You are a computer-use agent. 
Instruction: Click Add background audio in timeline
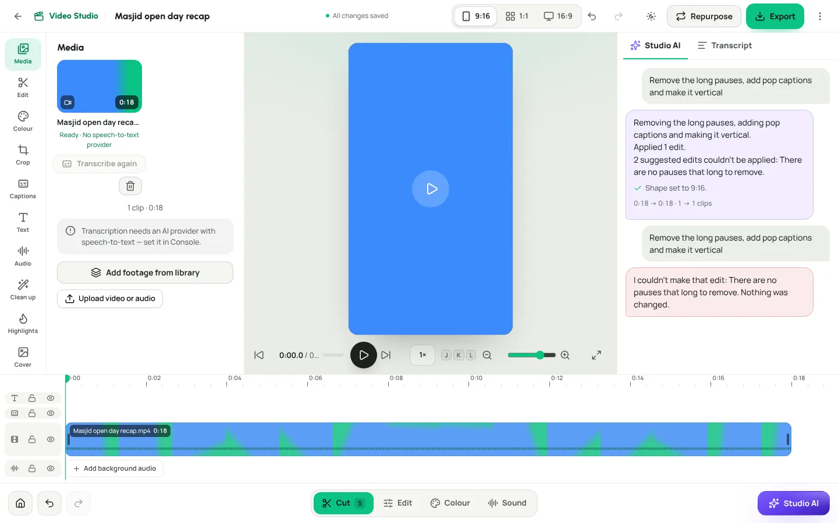(x=115, y=468)
